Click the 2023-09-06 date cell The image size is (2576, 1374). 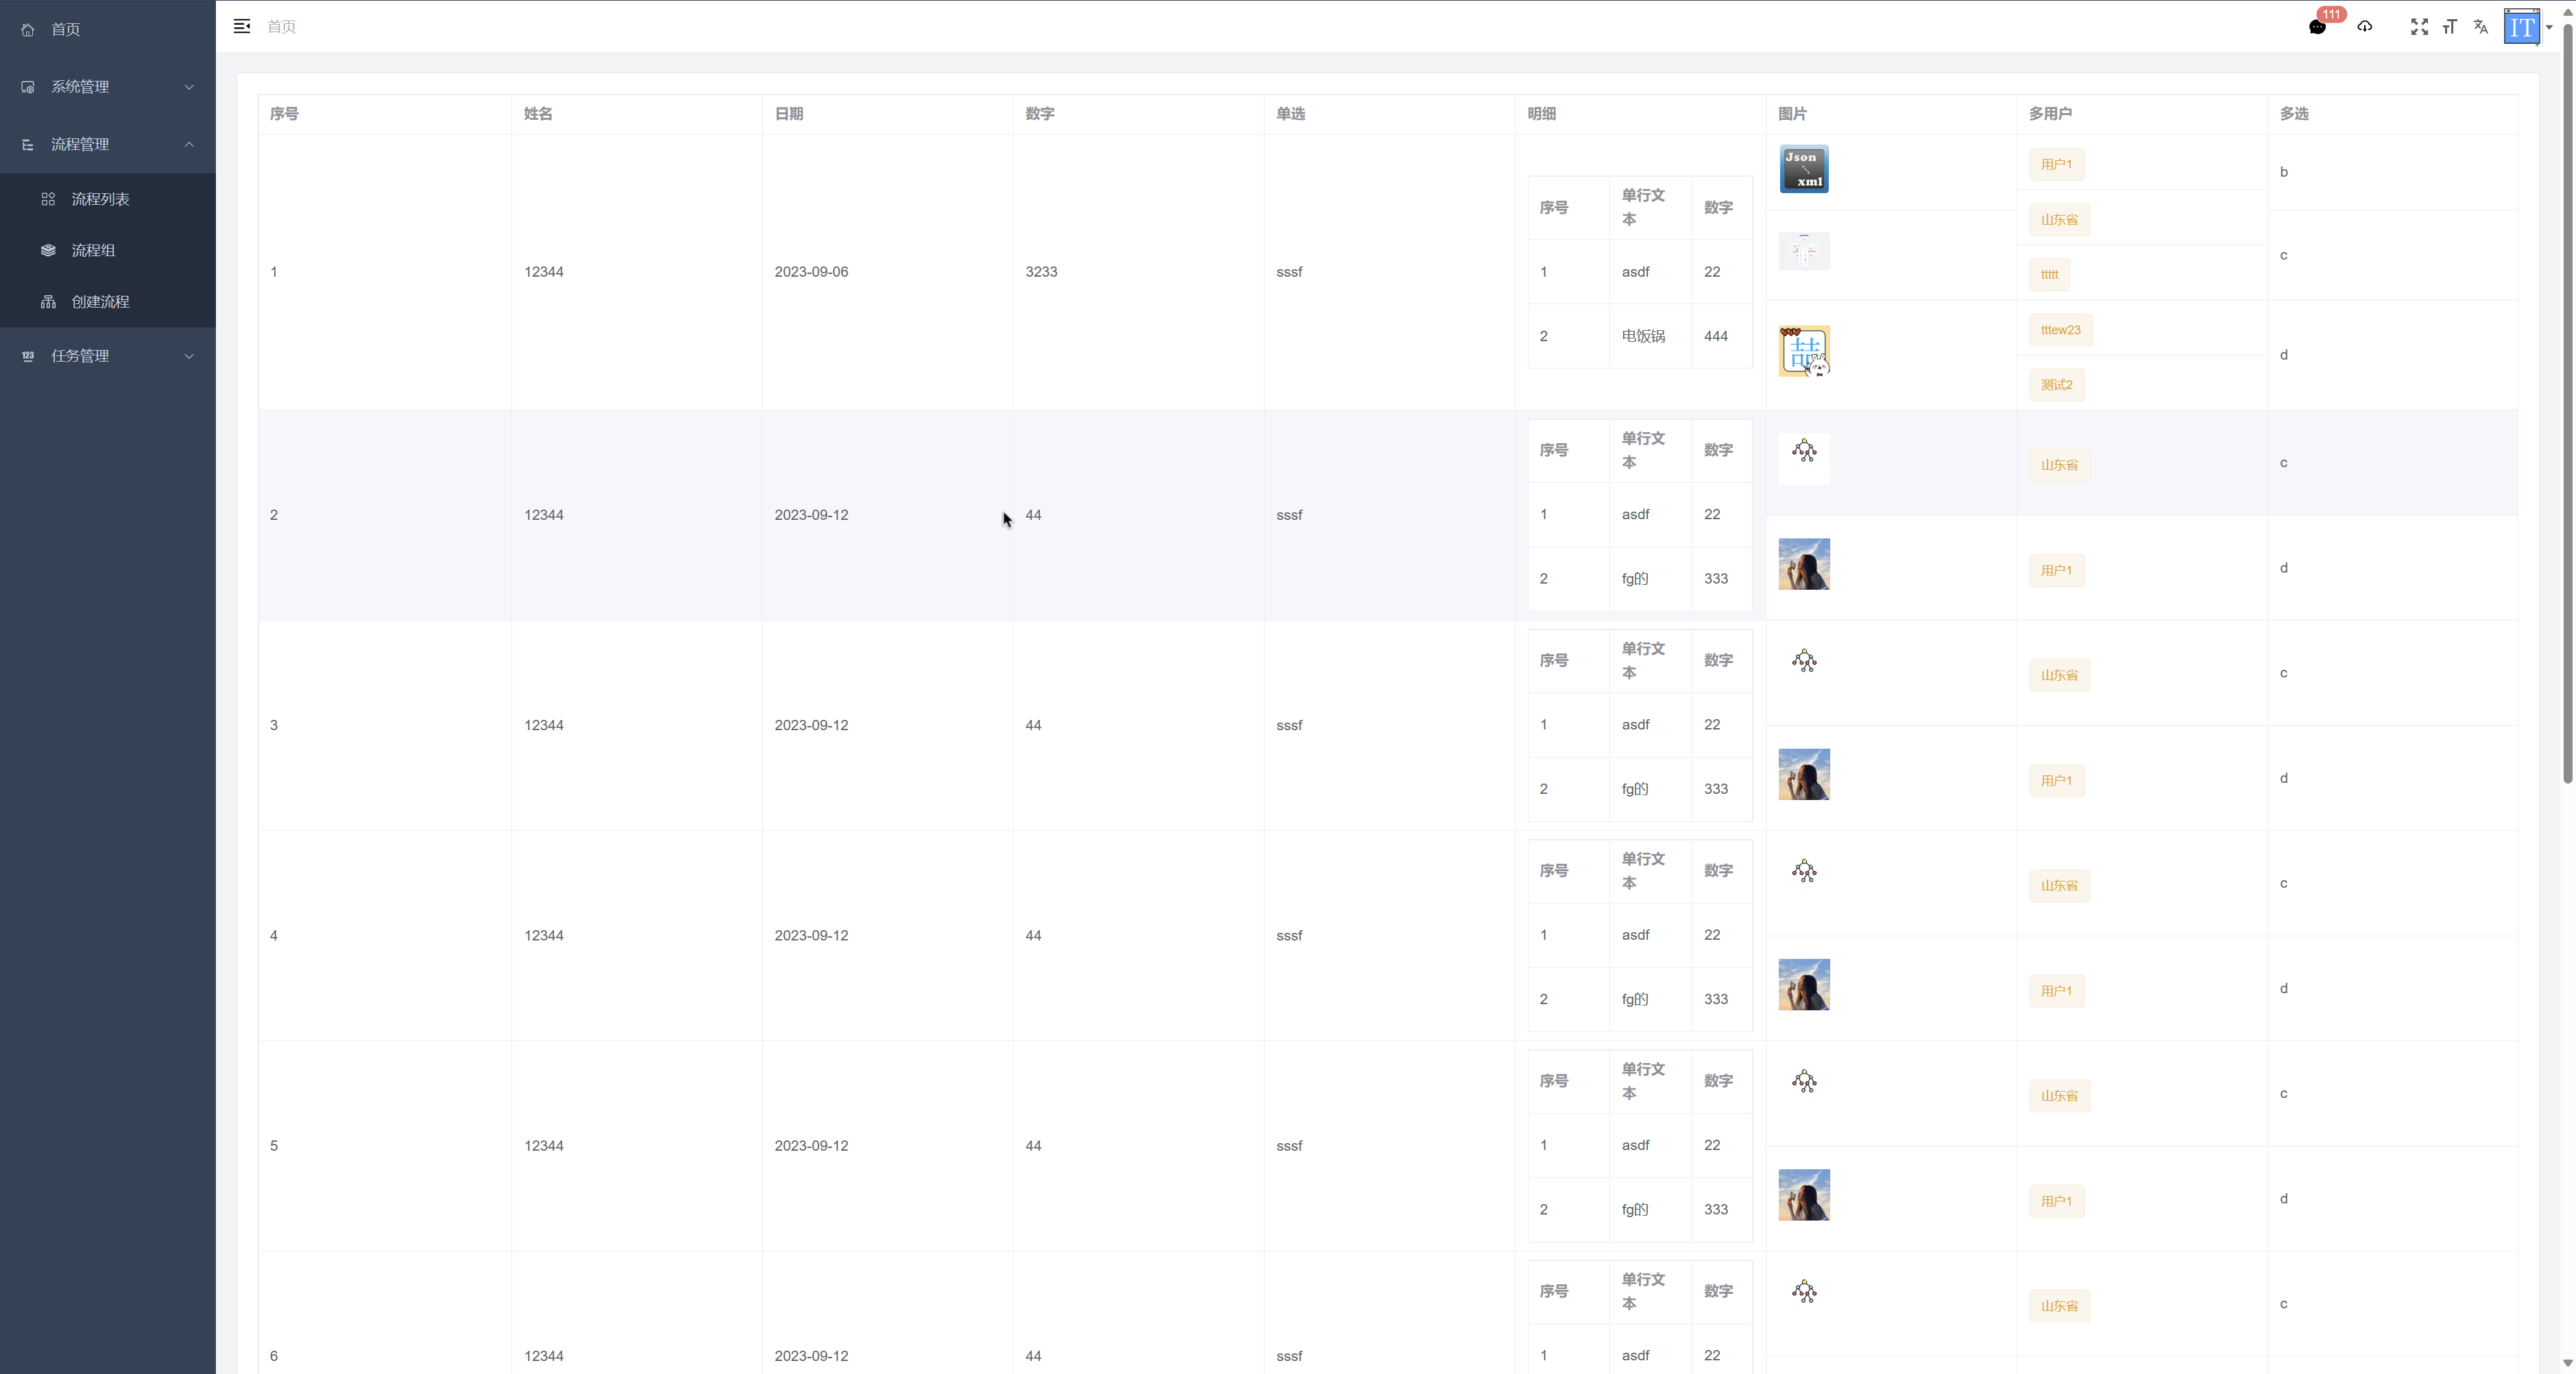[x=811, y=272]
